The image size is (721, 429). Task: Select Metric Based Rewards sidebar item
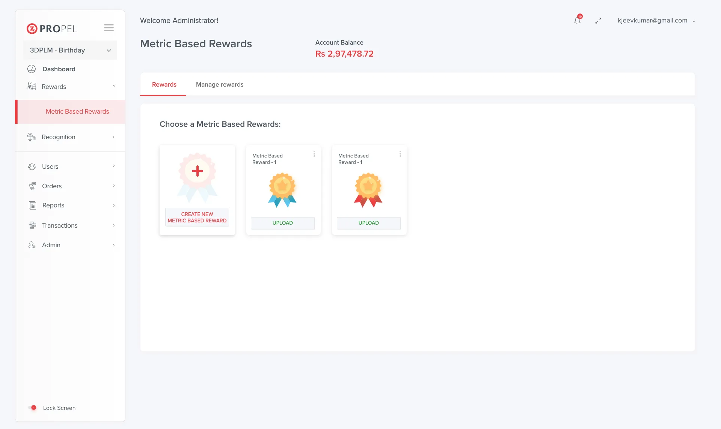click(x=70, y=112)
